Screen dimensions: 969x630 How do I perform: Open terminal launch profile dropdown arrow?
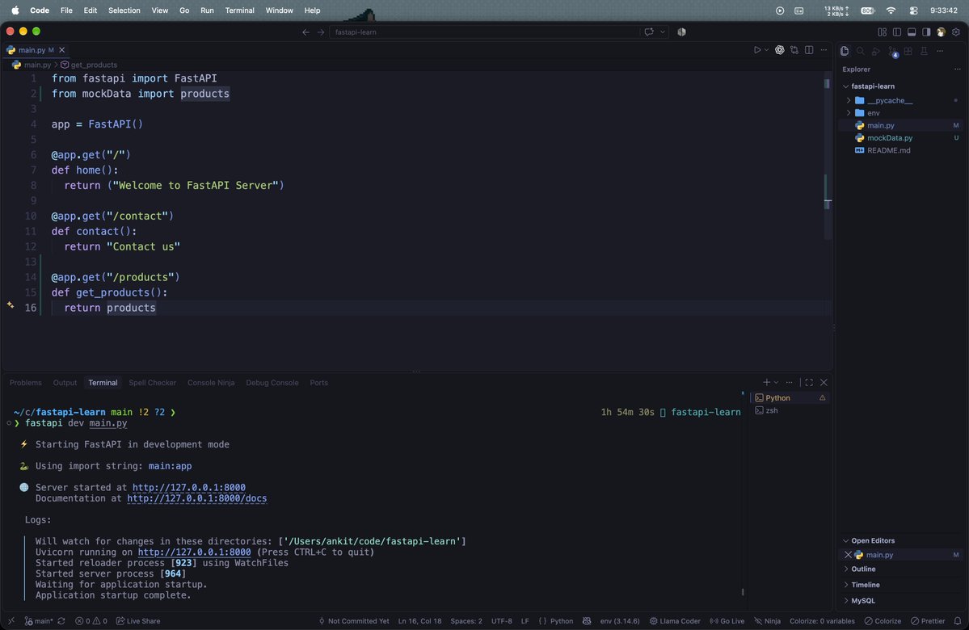(x=776, y=382)
